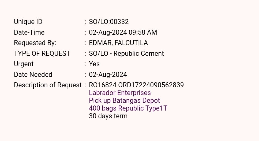Screen dimensions: 259x141
Task: Select the SO/LO - Republic Cement value
Action: point(126,53)
